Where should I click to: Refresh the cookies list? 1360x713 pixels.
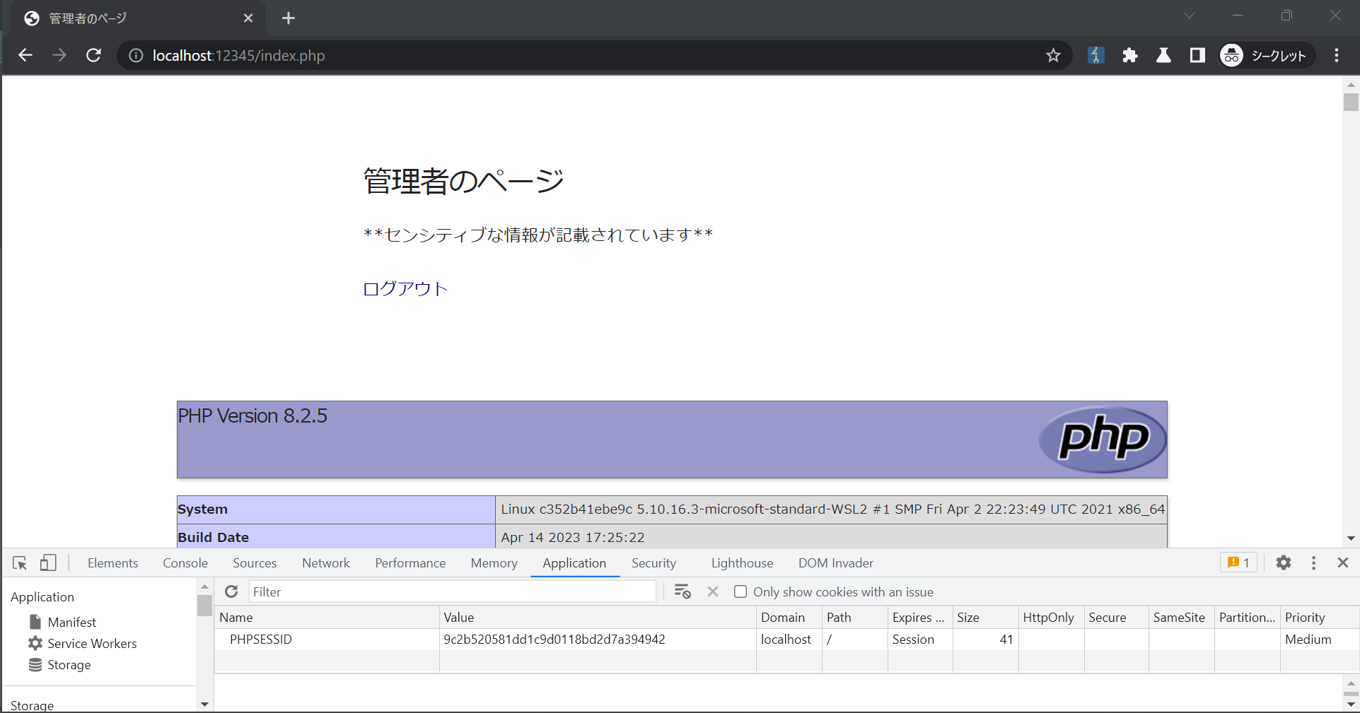231,591
